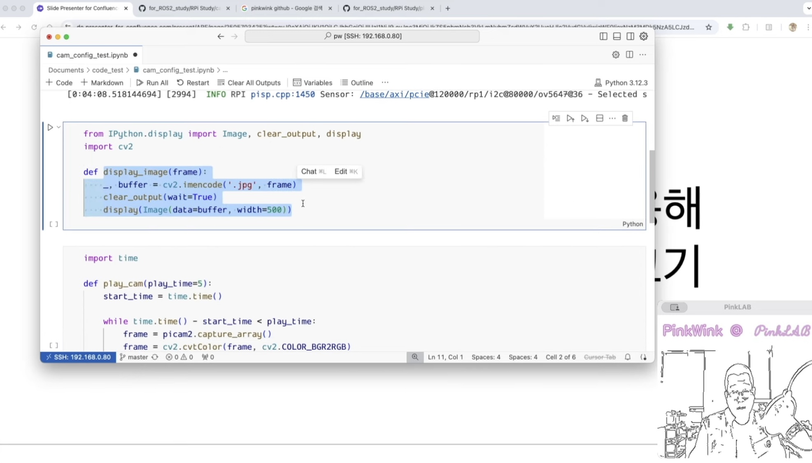Click the split editor right icon
Screen dimensions: 812x463
629,55
